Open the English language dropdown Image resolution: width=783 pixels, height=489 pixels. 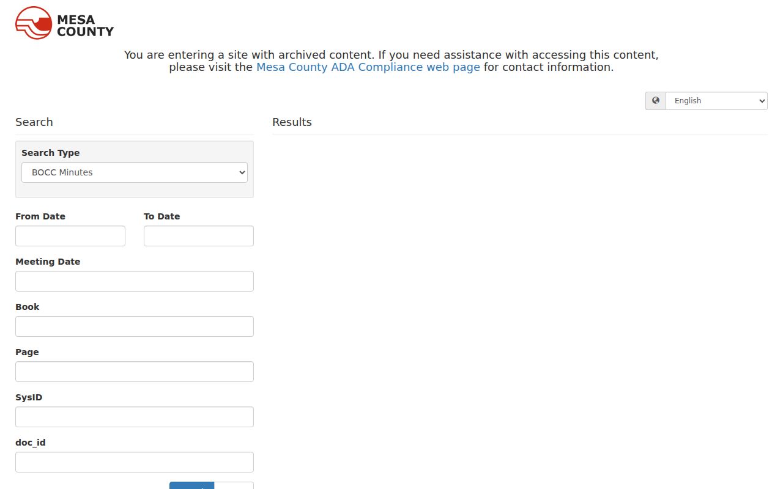(716, 101)
